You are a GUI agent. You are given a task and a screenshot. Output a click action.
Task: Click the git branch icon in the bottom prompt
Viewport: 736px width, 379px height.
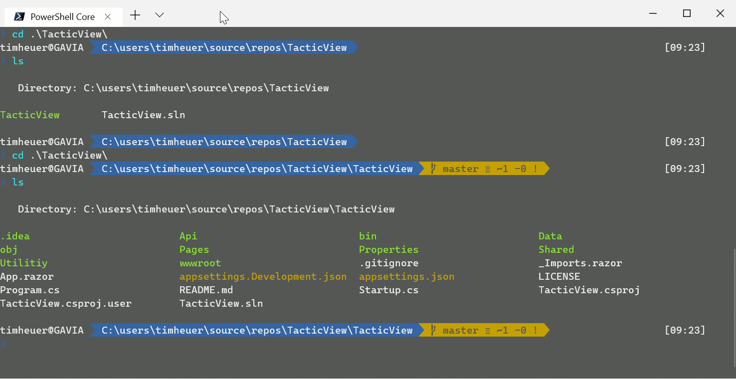(433, 330)
